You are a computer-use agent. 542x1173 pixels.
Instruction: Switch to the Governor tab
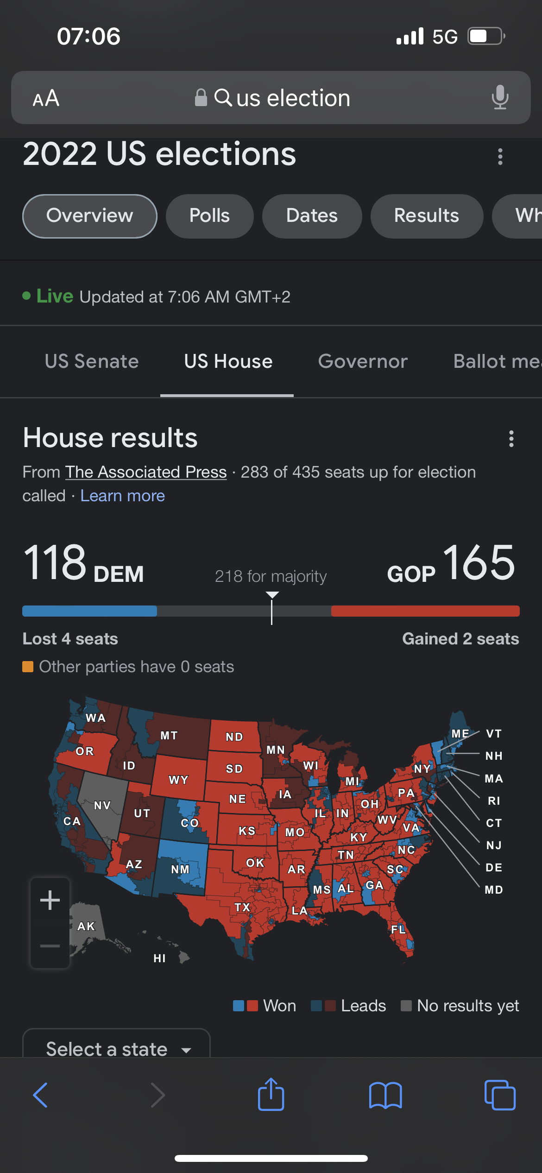363,361
